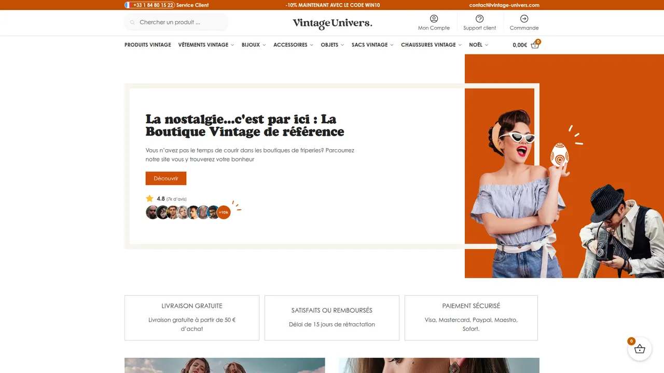This screenshot has width=664, height=373.
Task: Expand the Bijoux menu chevron
Action: [264, 45]
